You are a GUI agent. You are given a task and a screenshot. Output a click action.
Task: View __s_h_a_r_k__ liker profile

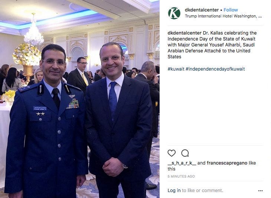tap(182, 163)
